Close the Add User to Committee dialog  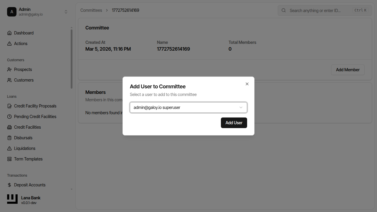point(247,84)
